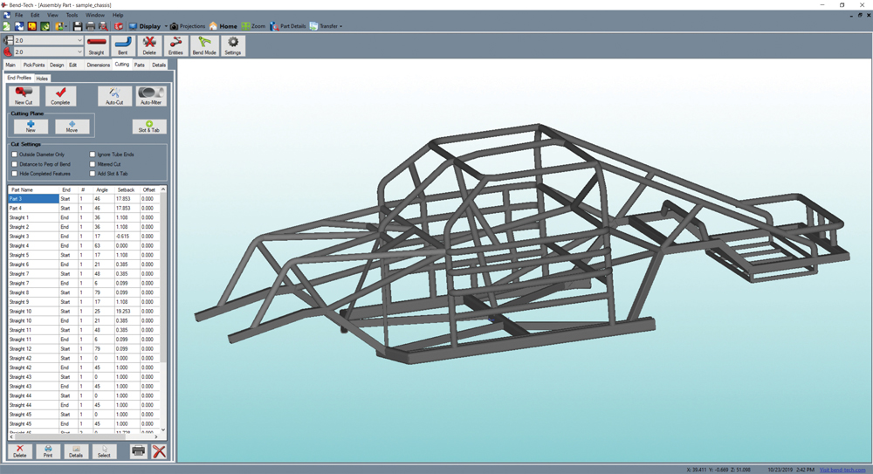Expand the Transfer dropdown
Viewport: 873px width, 474px height.
point(340,26)
